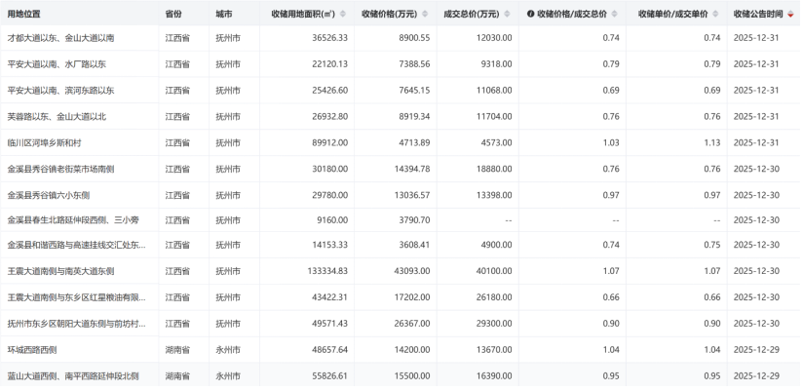Sort by 收储用地面积 column sort icon
The image size is (803, 391).
coord(343,15)
